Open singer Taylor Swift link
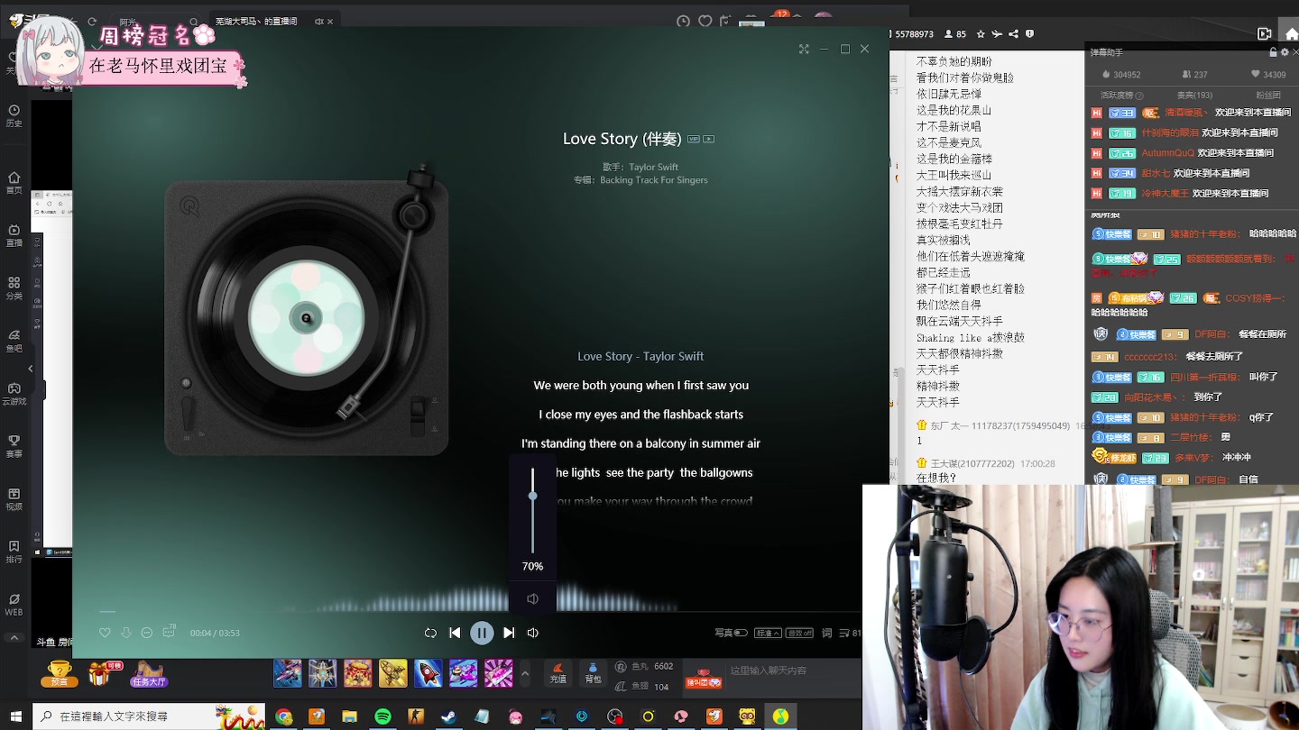The height and width of the screenshot is (730, 1299). [x=654, y=167]
